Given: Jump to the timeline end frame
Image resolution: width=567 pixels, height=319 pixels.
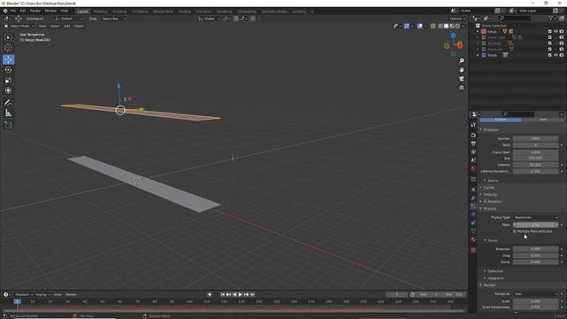Looking at the screenshot, I should click(252, 294).
